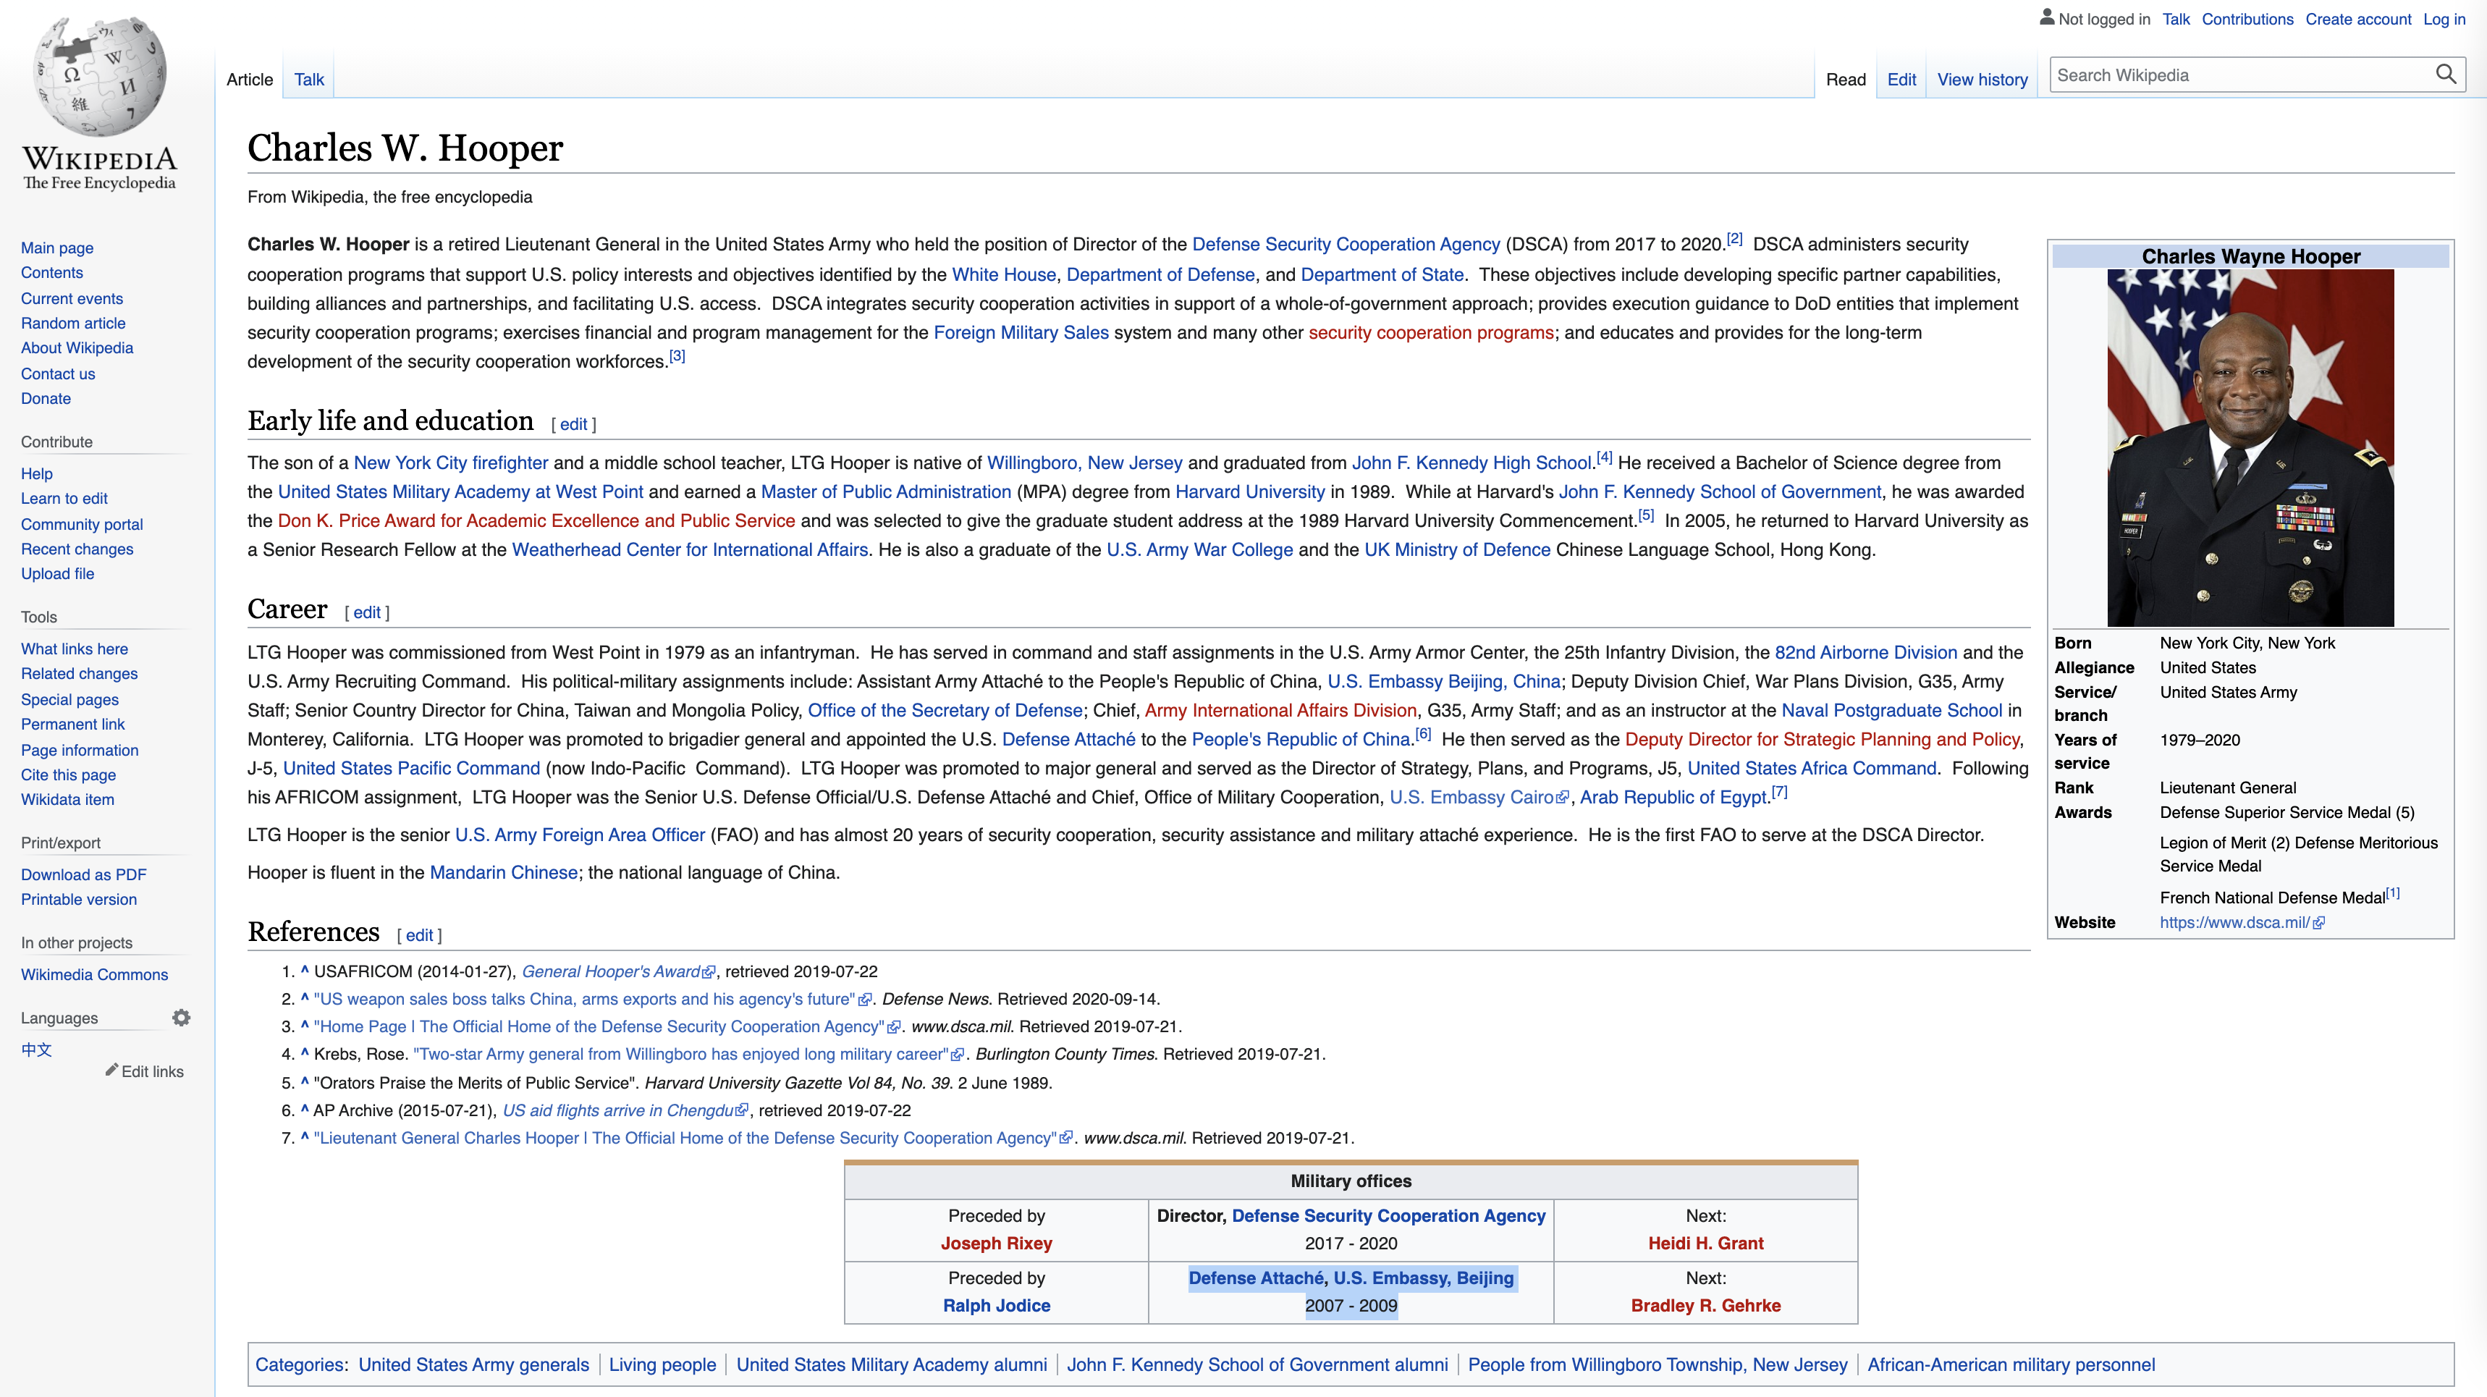Open About Wikipedia link
The image size is (2487, 1397).
click(x=77, y=347)
